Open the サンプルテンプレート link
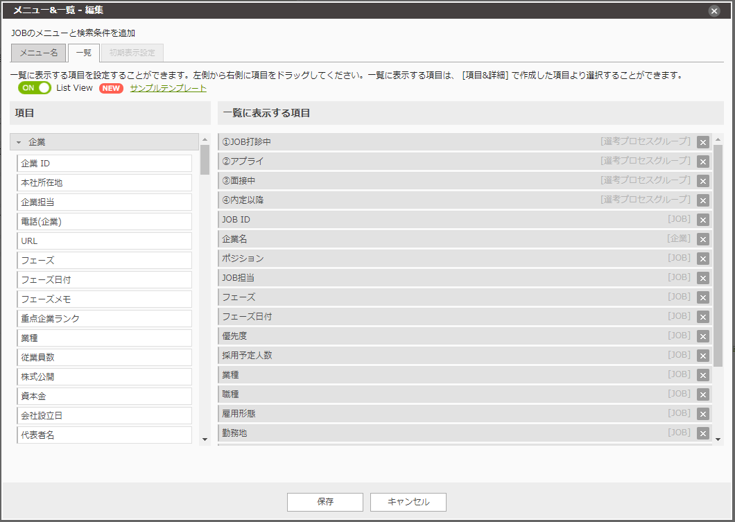Image resolution: width=735 pixels, height=522 pixels. tap(166, 89)
